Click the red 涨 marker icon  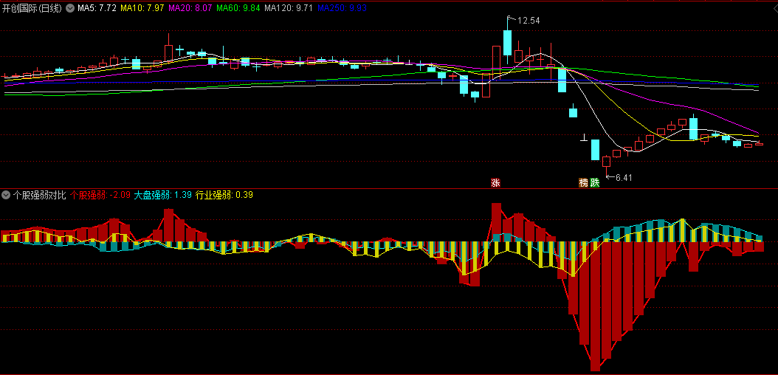coord(495,182)
